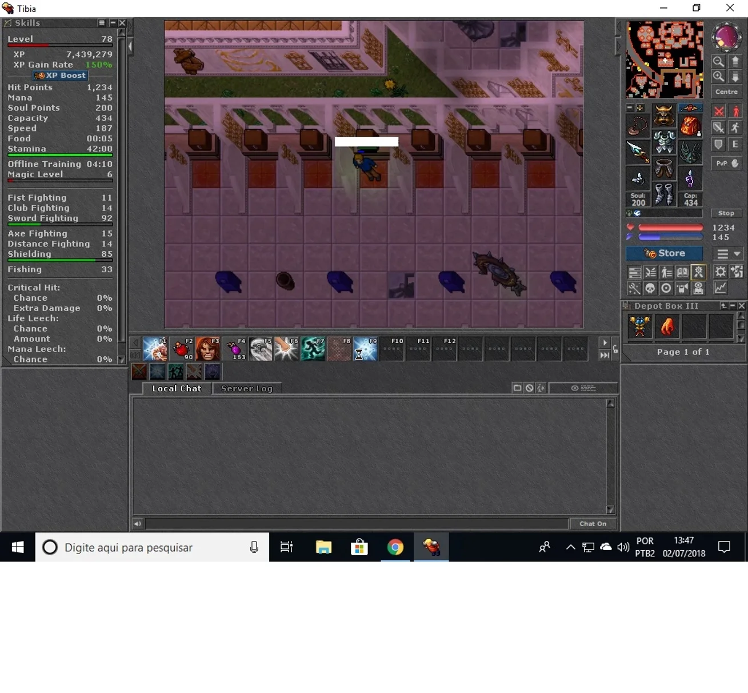Switch to Local Chat tab

(x=177, y=388)
